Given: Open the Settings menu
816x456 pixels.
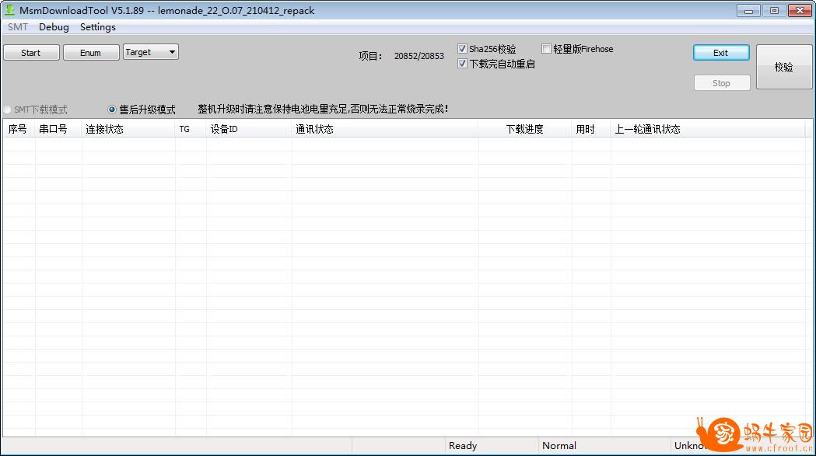Looking at the screenshot, I should click(x=98, y=27).
